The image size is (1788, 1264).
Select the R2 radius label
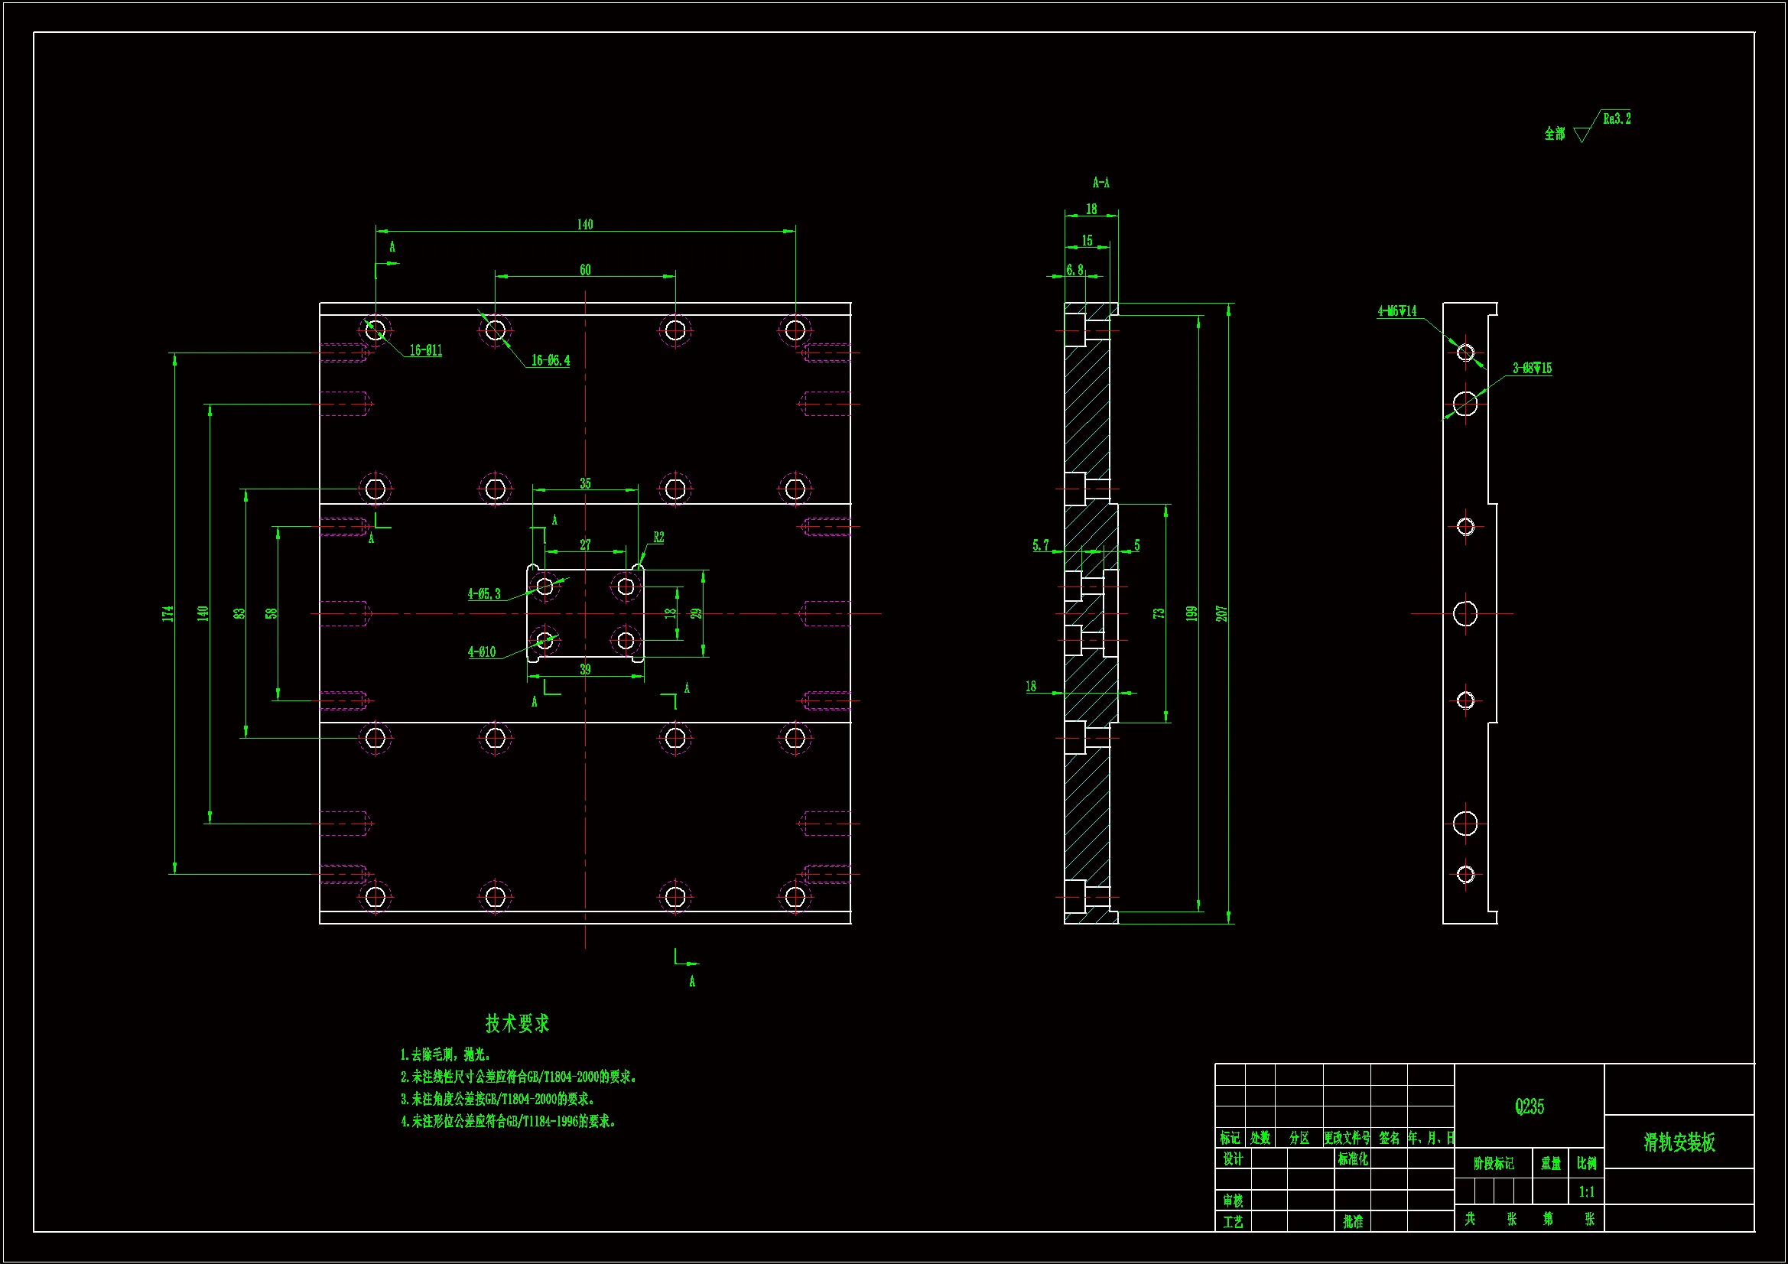coord(658,538)
